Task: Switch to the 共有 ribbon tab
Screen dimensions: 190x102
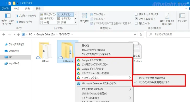Action: pyautogui.click(x=27, y=9)
